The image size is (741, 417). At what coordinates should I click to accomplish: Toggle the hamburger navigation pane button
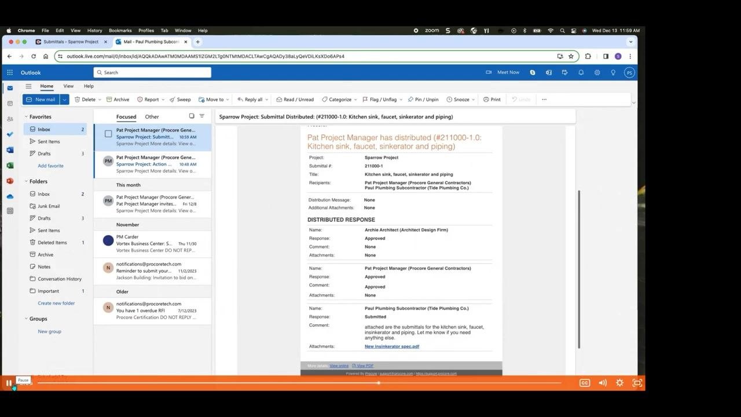[x=28, y=86]
